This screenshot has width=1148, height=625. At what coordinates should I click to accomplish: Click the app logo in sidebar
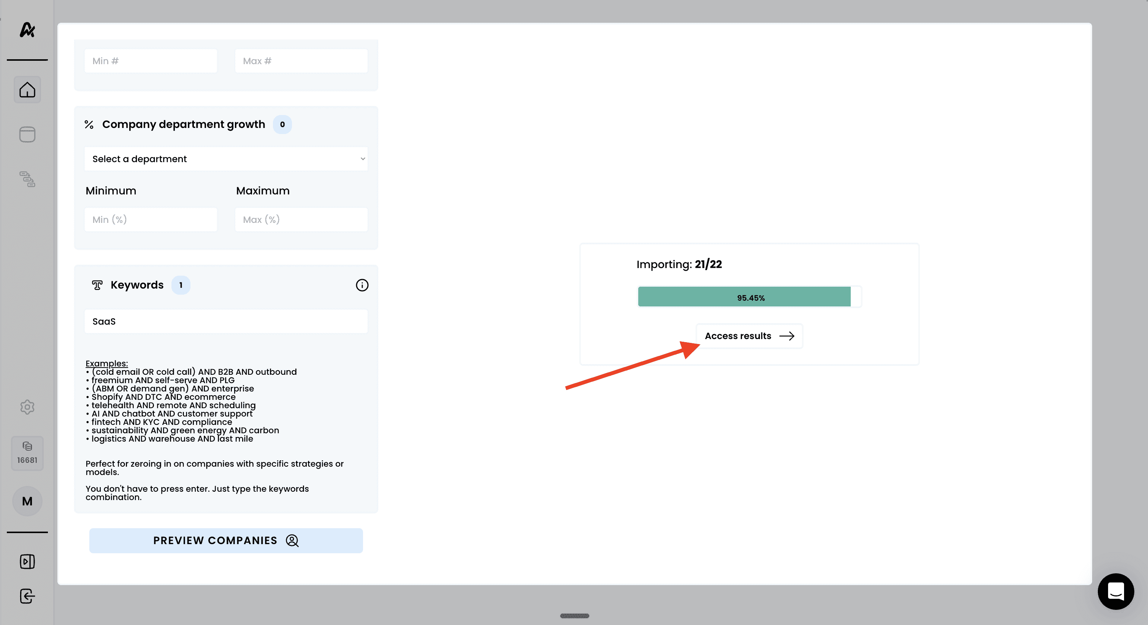tap(27, 30)
